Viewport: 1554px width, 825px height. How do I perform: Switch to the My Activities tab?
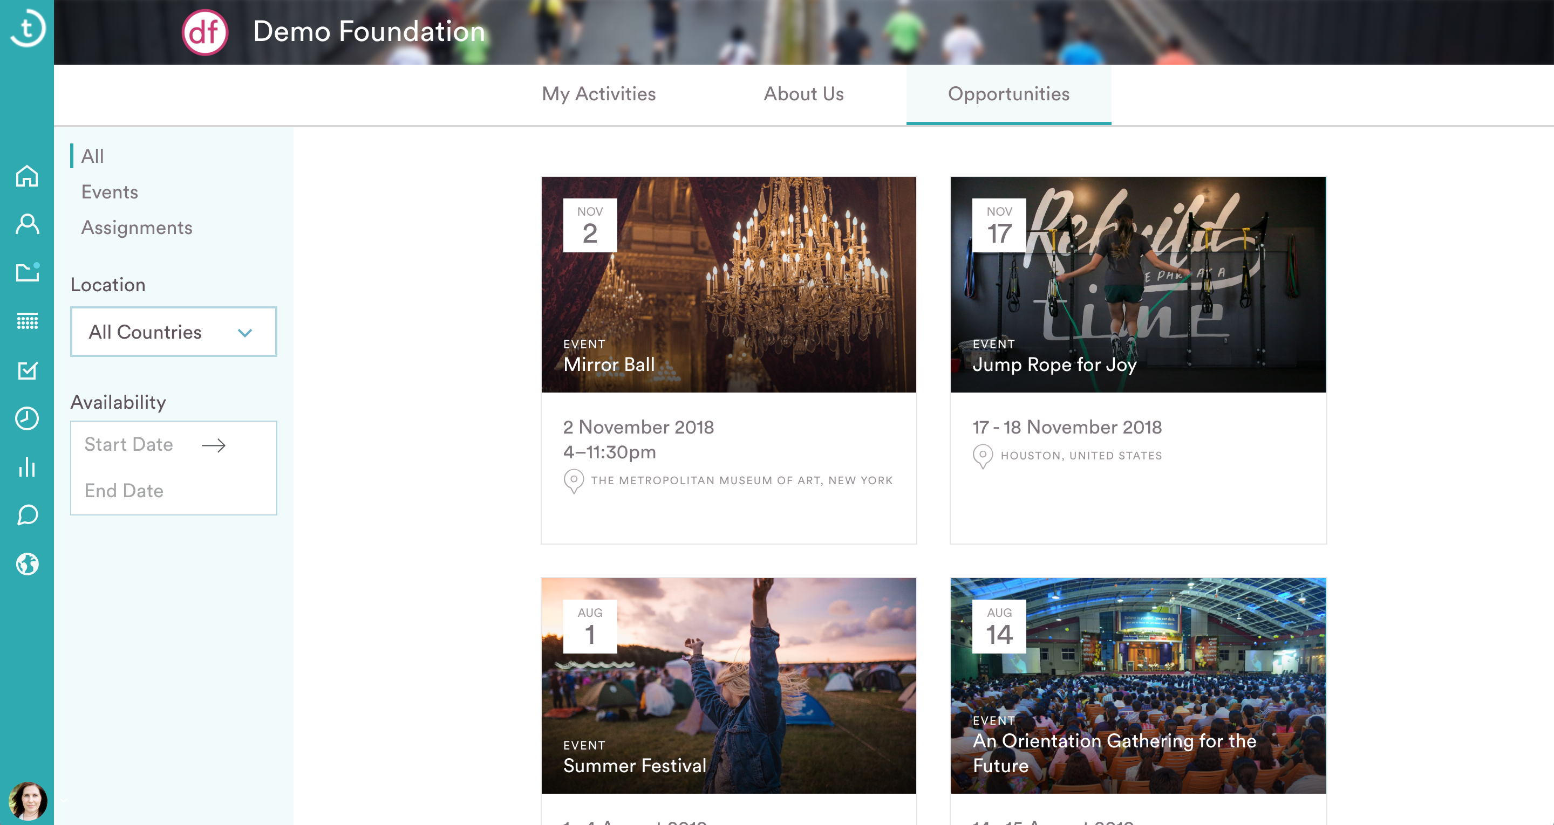click(599, 94)
